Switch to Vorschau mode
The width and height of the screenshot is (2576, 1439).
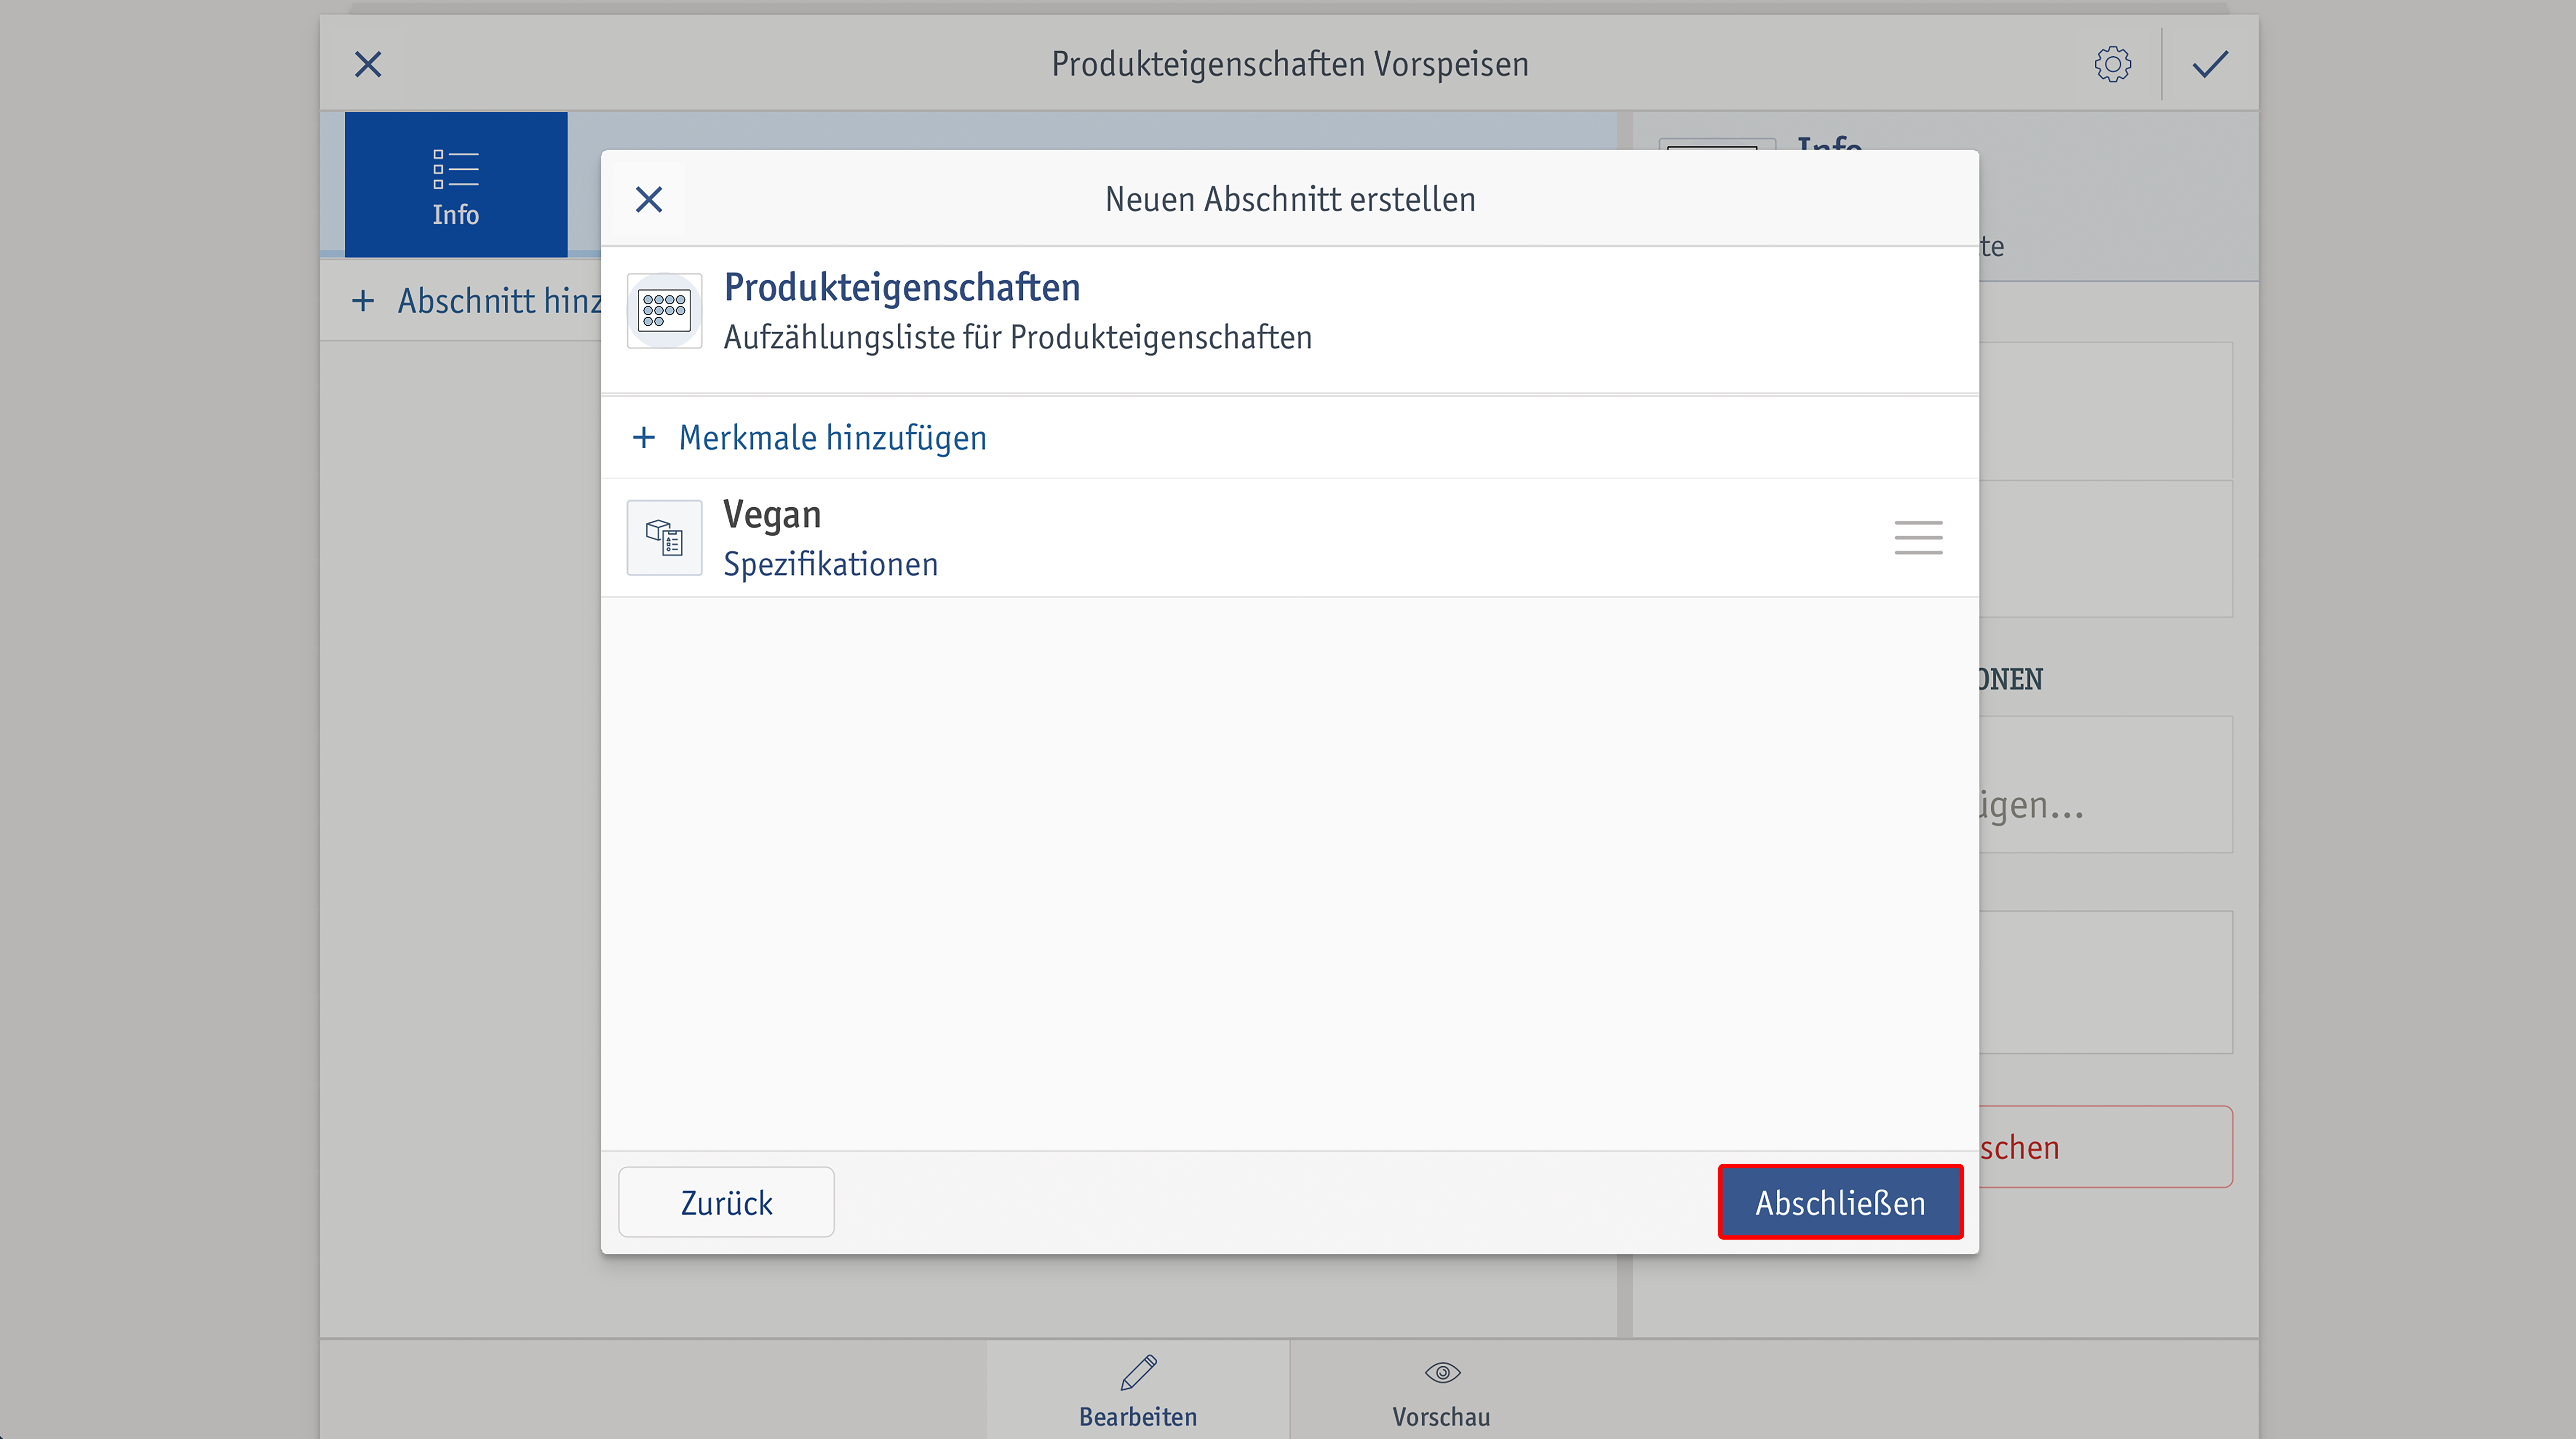[1441, 1390]
